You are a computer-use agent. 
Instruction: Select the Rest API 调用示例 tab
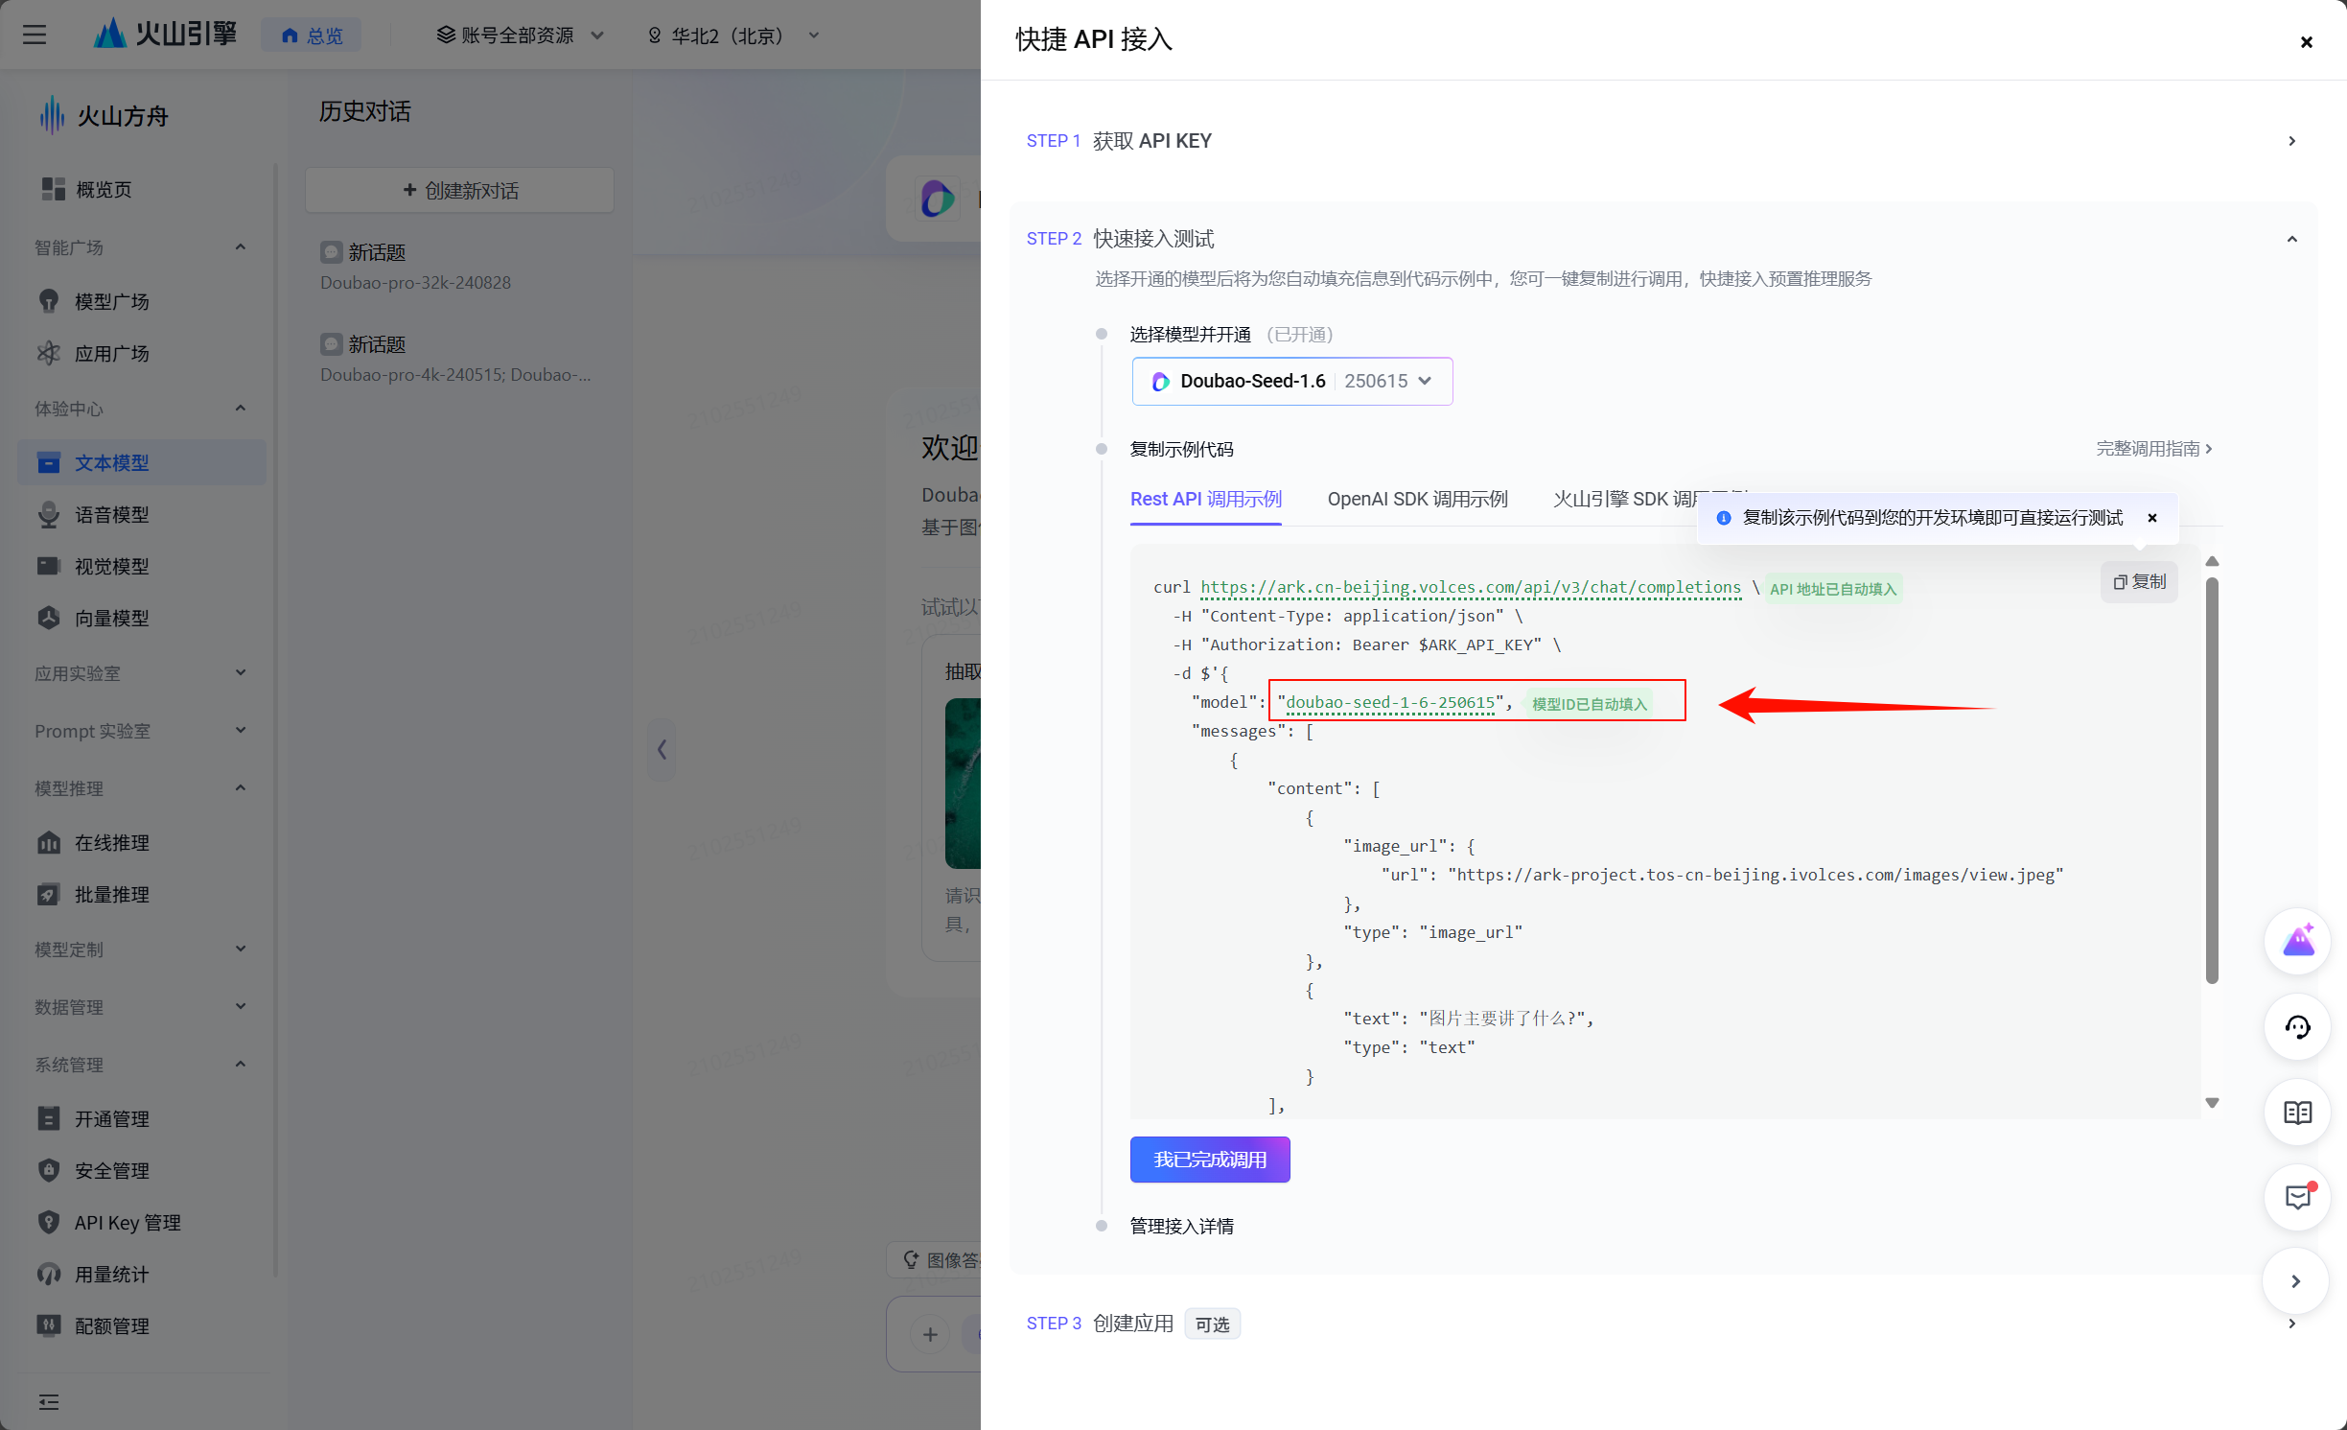pyautogui.click(x=1205, y=499)
